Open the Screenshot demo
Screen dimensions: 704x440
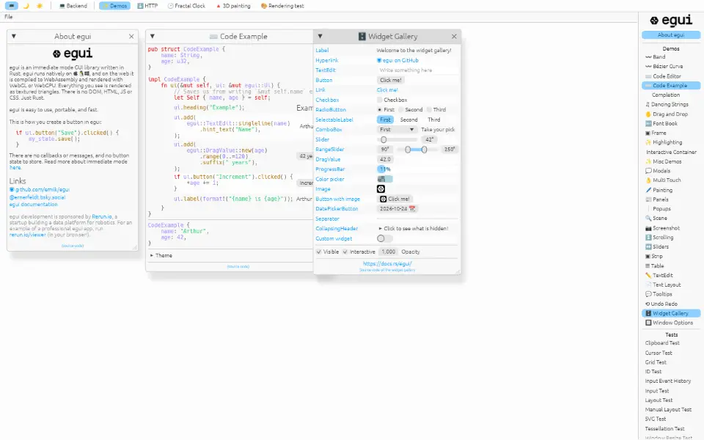point(662,228)
